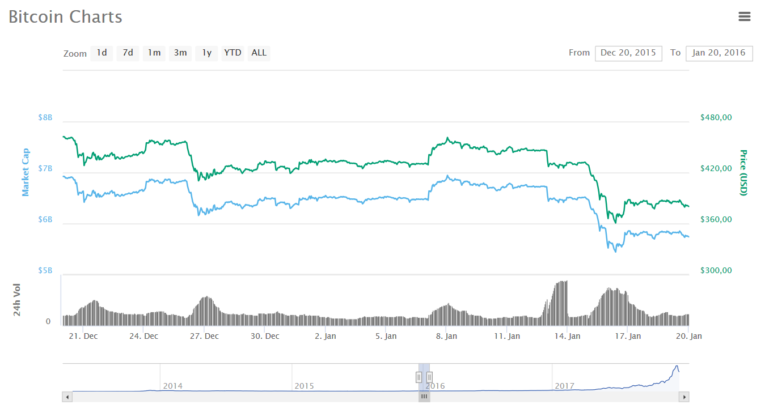Edit the To date field Jan 20, 2016

719,53
